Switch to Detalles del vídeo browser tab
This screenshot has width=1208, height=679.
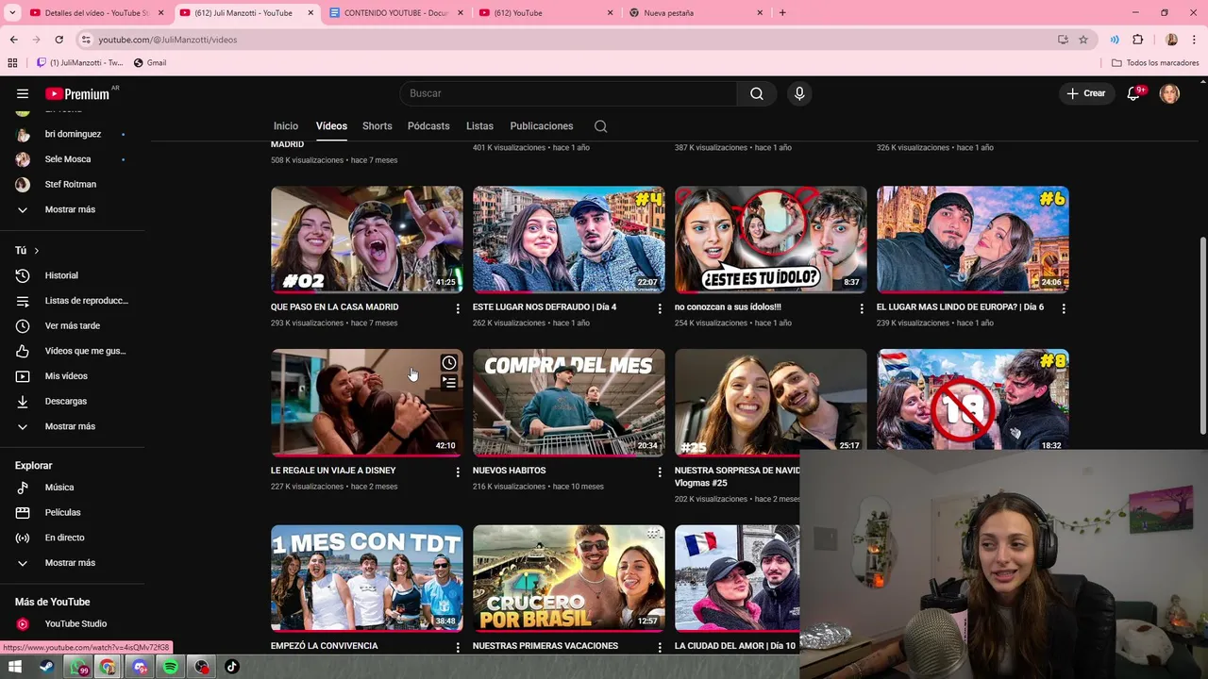[x=96, y=13]
